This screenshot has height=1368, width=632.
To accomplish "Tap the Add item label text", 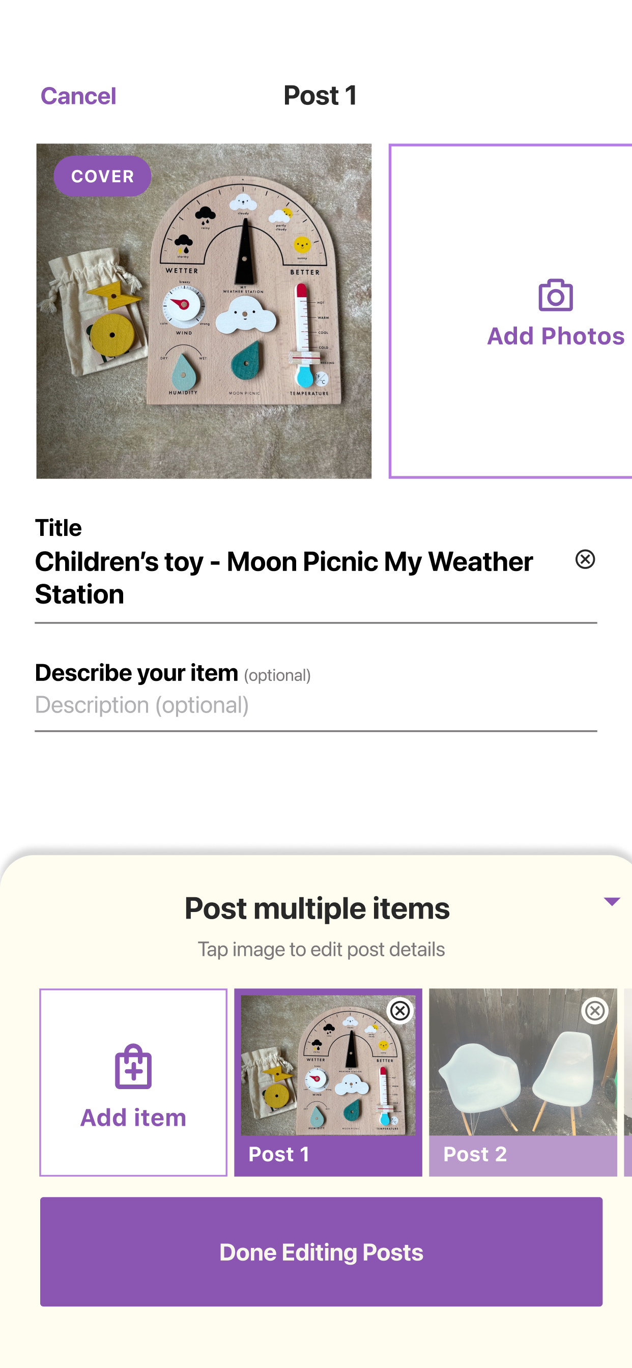I will tap(133, 1117).
